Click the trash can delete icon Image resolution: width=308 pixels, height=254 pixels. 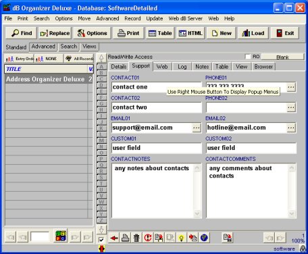(x=136, y=238)
